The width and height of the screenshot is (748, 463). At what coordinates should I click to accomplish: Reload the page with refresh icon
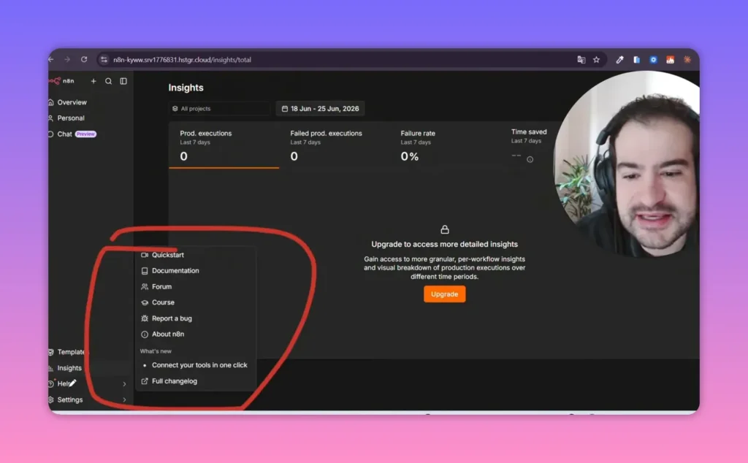[x=84, y=60]
